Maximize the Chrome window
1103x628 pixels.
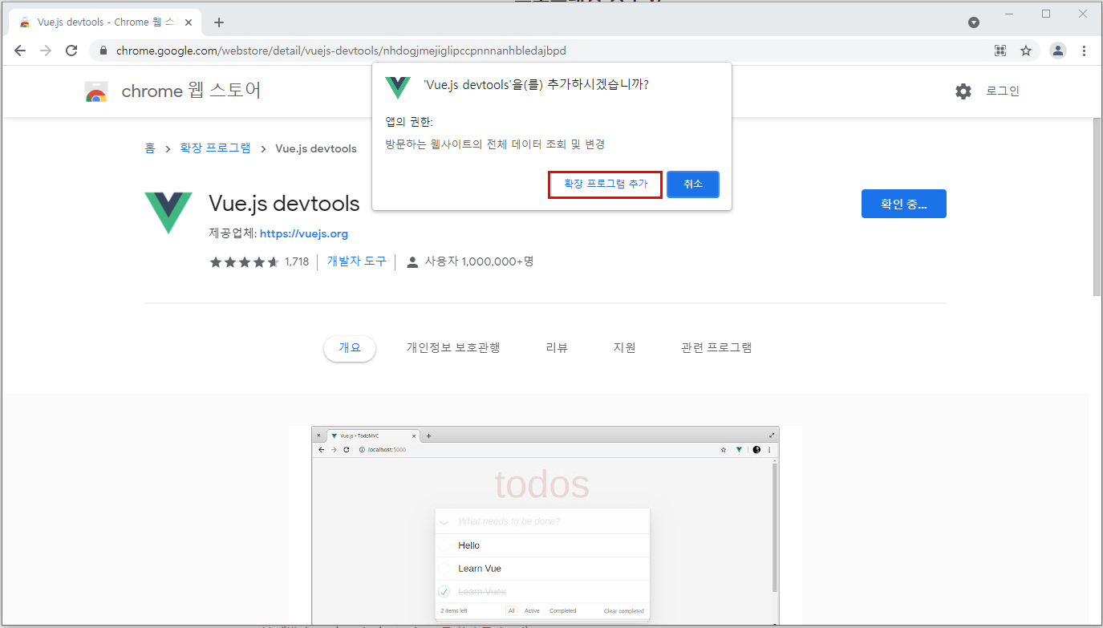(1046, 14)
